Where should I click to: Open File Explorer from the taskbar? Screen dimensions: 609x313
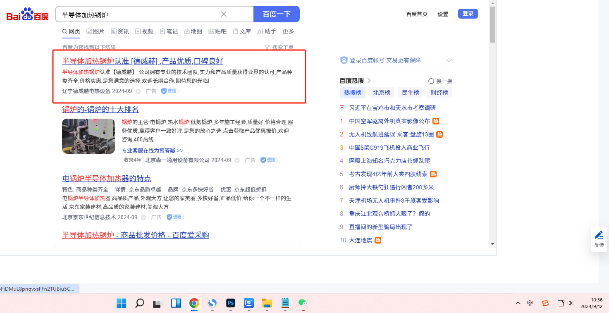click(267, 303)
